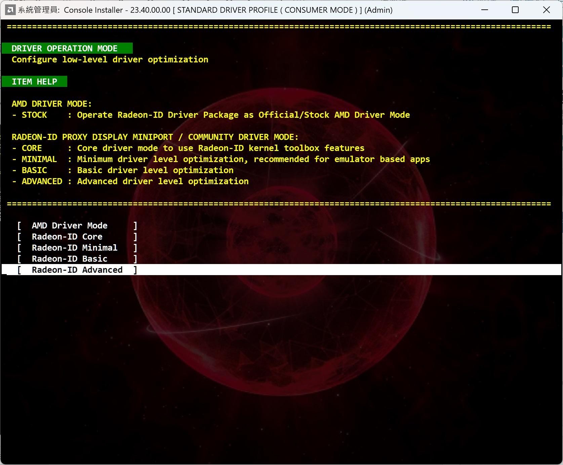Viewport: 563px width, 465px height.
Task: Maximize the Console Installer window
Action: pyautogui.click(x=515, y=10)
